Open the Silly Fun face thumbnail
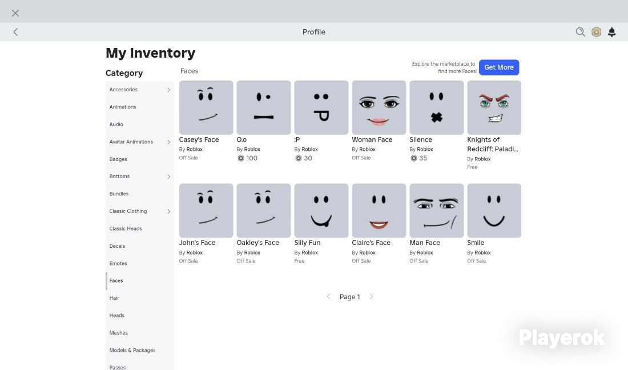The image size is (628, 370). point(321,211)
